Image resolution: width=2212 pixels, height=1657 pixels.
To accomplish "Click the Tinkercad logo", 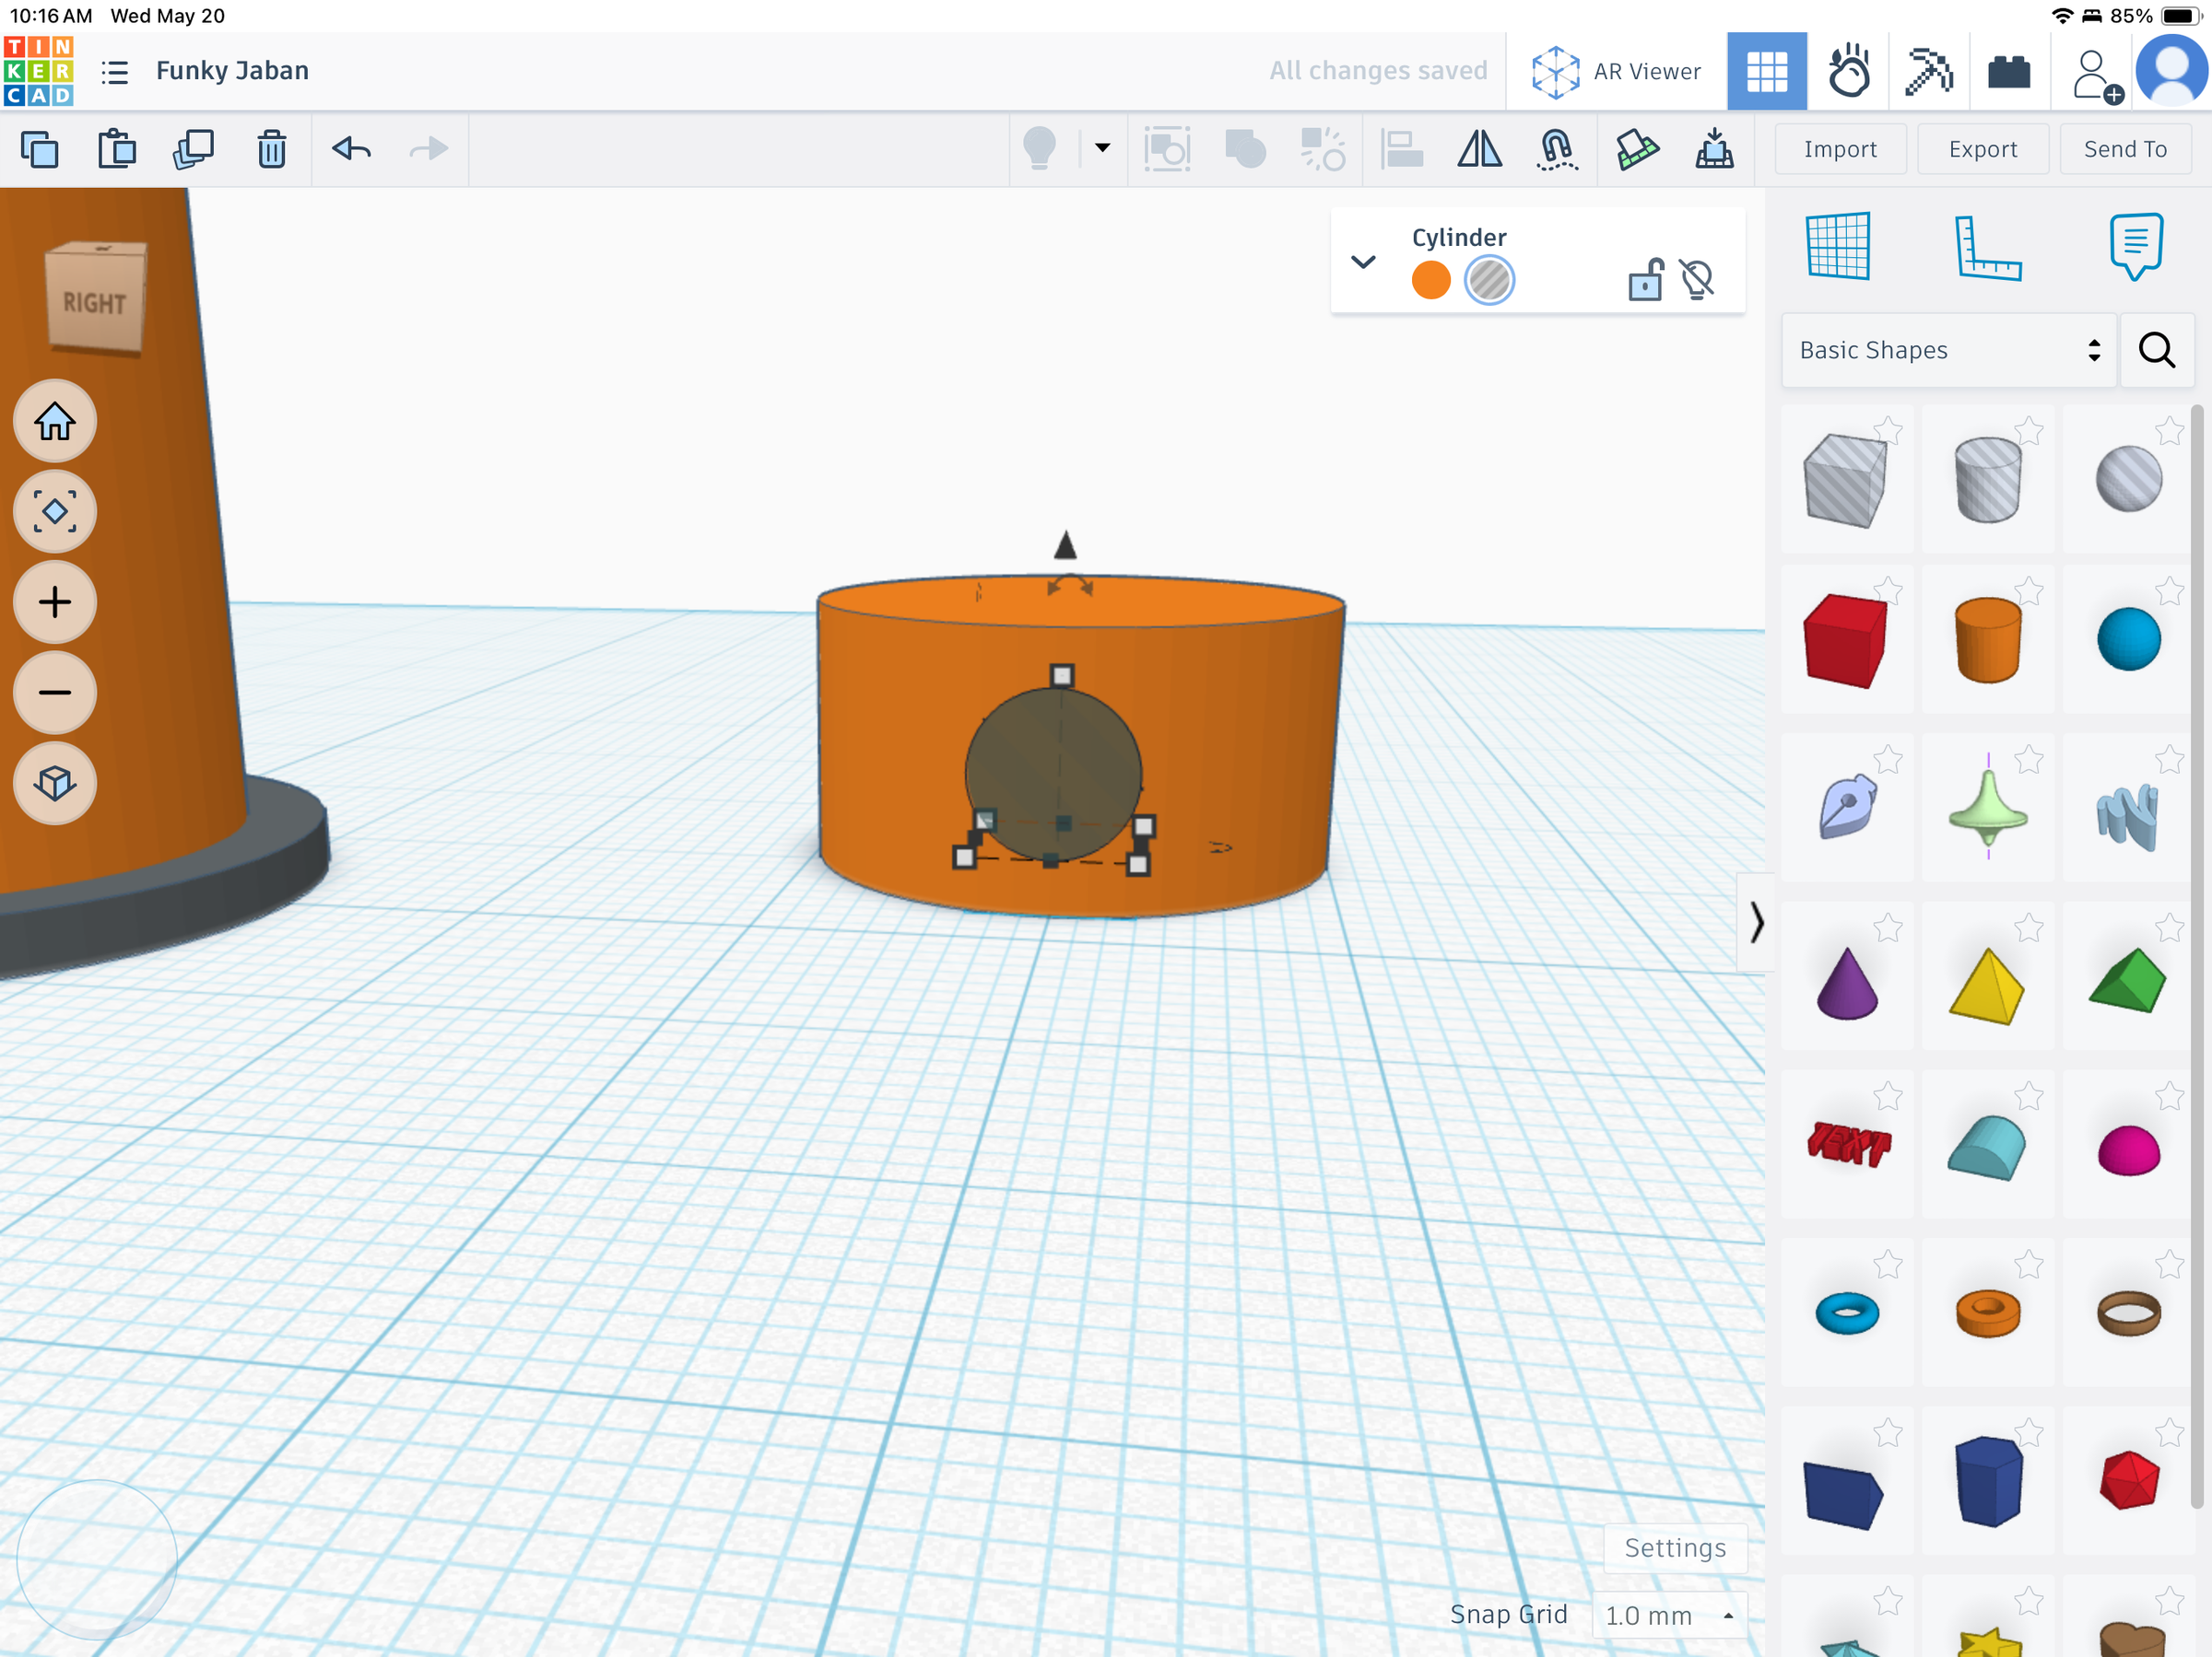I will click(x=38, y=71).
